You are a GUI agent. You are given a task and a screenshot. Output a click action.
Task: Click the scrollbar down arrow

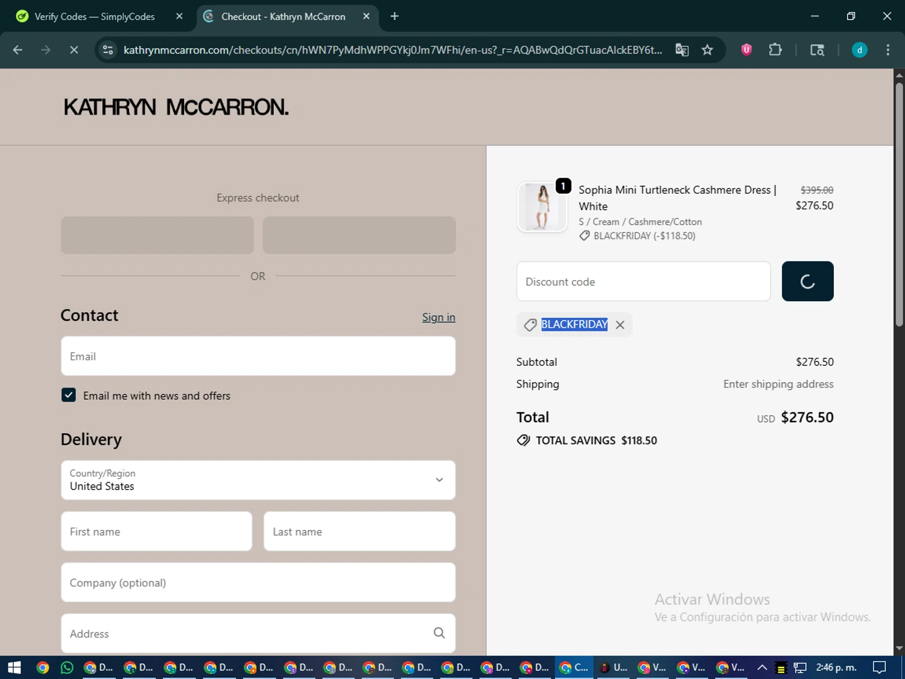point(899,649)
